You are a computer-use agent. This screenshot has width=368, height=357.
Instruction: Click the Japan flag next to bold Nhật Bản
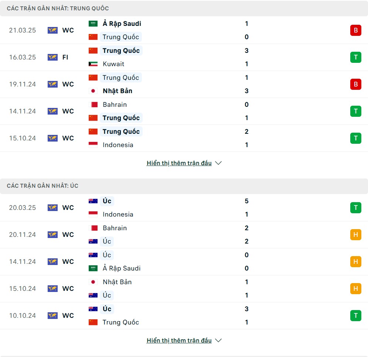[93, 91]
